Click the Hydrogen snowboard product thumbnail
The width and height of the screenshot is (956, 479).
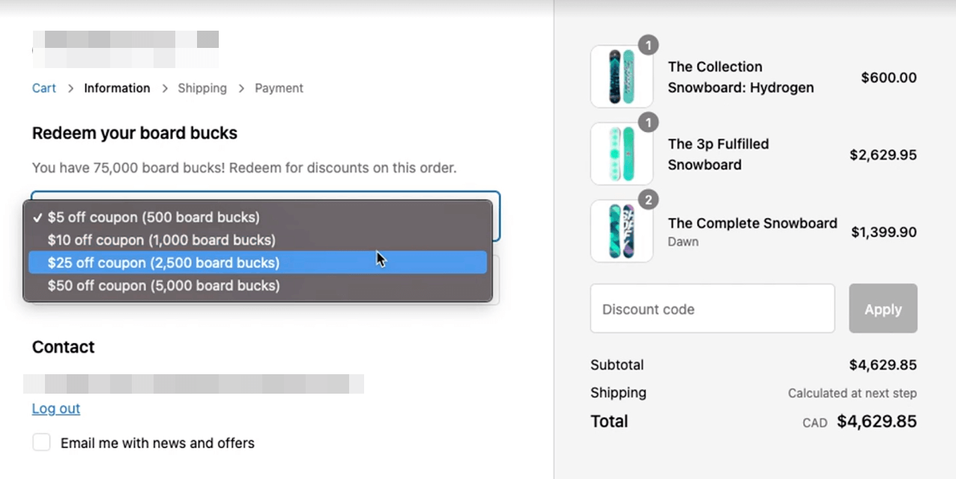click(x=622, y=76)
